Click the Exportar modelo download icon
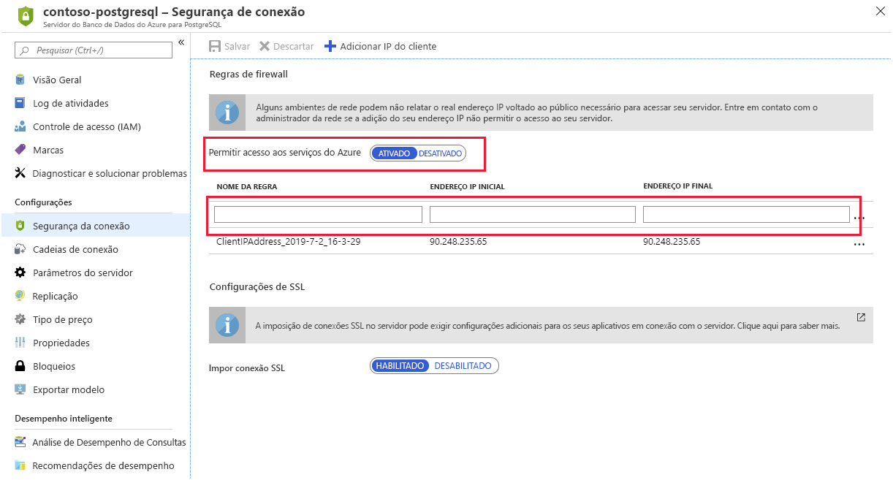Screen dimensions: 893x480 [20, 389]
